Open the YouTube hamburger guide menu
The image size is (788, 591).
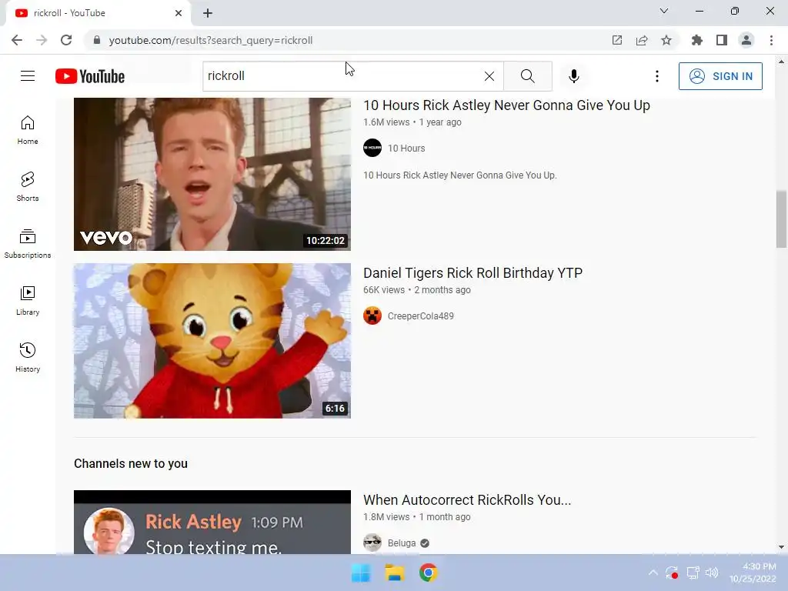pyautogui.click(x=28, y=76)
